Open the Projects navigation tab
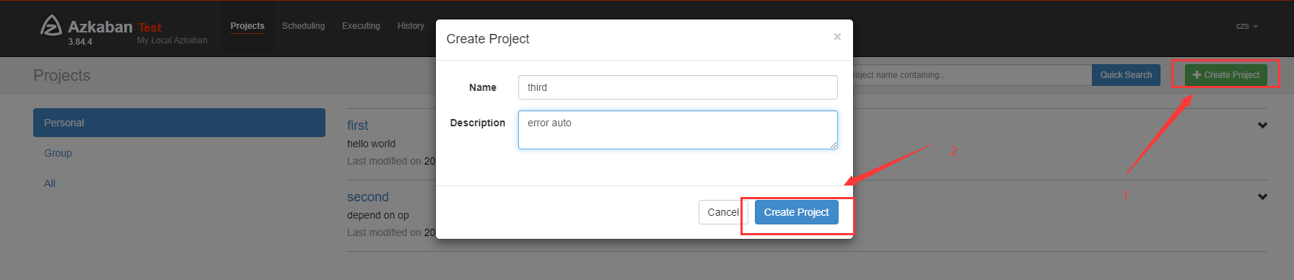This screenshot has width=1294, height=280. click(248, 26)
